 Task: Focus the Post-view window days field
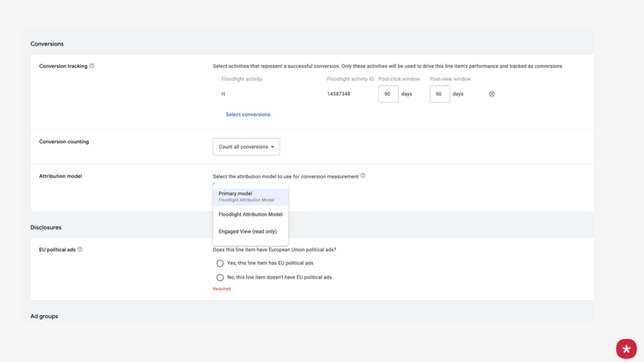(439, 94)
